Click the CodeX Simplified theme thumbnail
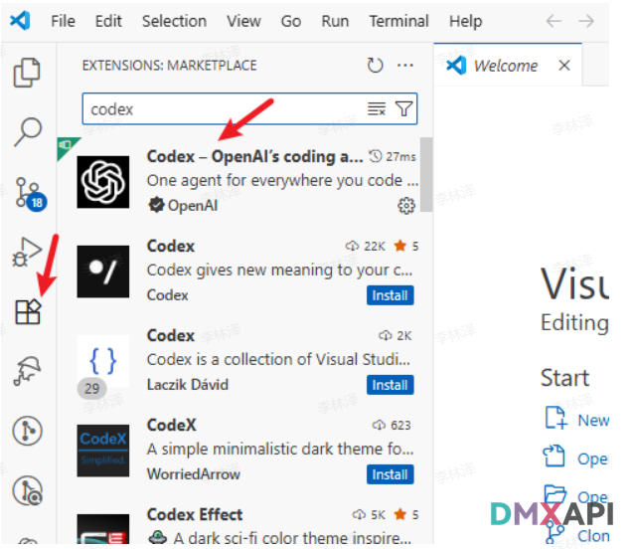This screenshot has width=635, height=549. tap(103, 451)
